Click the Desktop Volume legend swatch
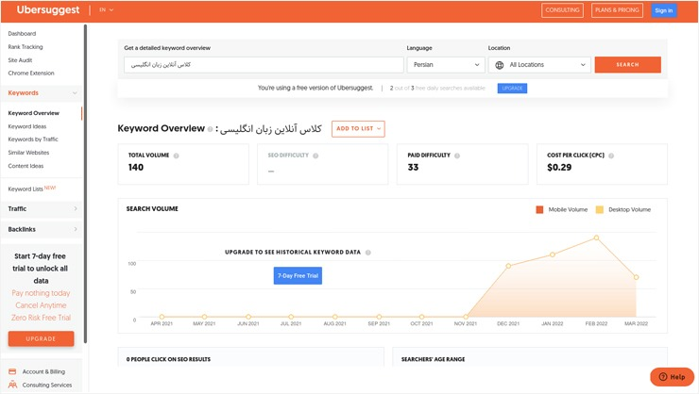This screenshot has width=699, height=394. [600, 209]
